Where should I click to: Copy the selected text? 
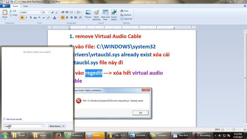[14, 15]
